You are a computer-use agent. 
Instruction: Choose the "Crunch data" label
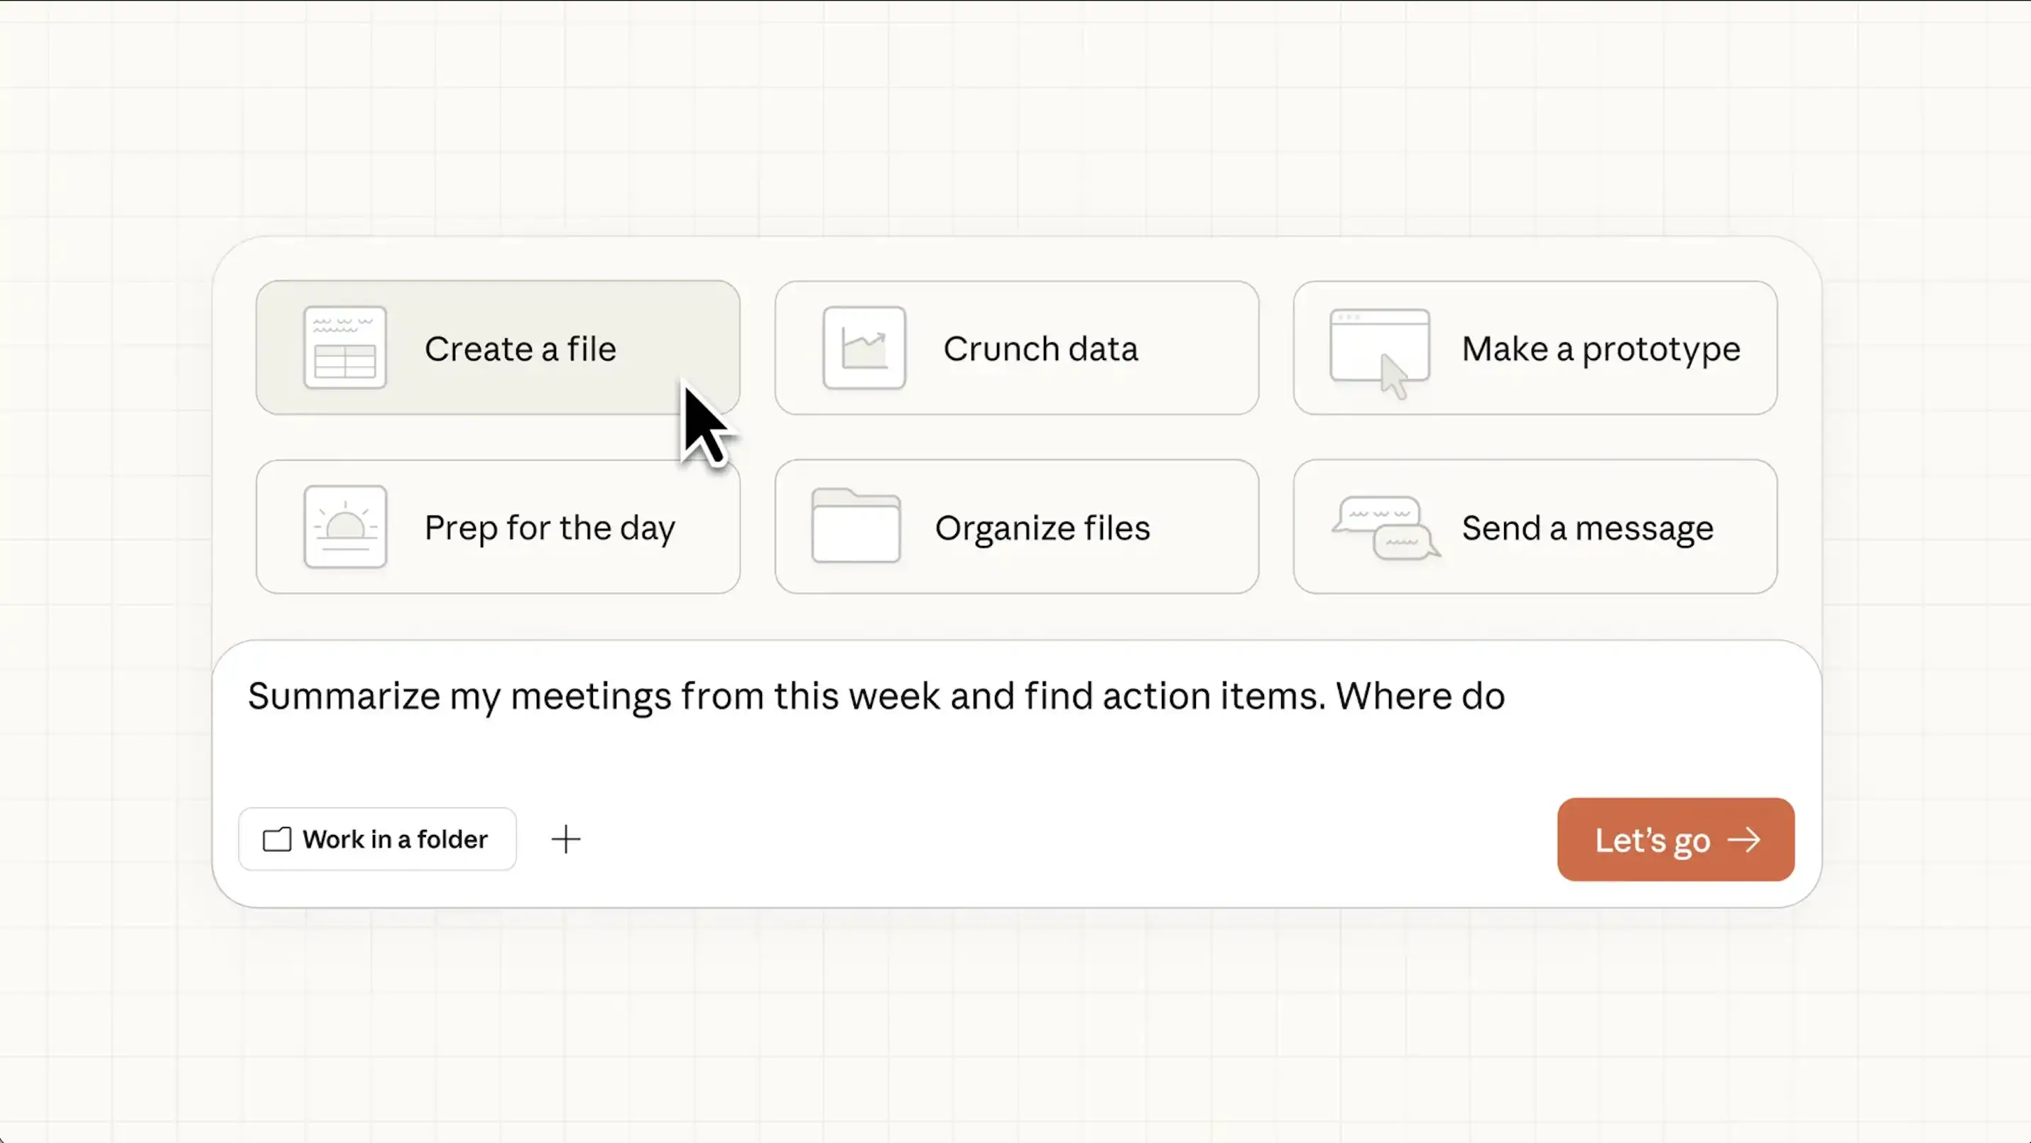[1040, 349]
